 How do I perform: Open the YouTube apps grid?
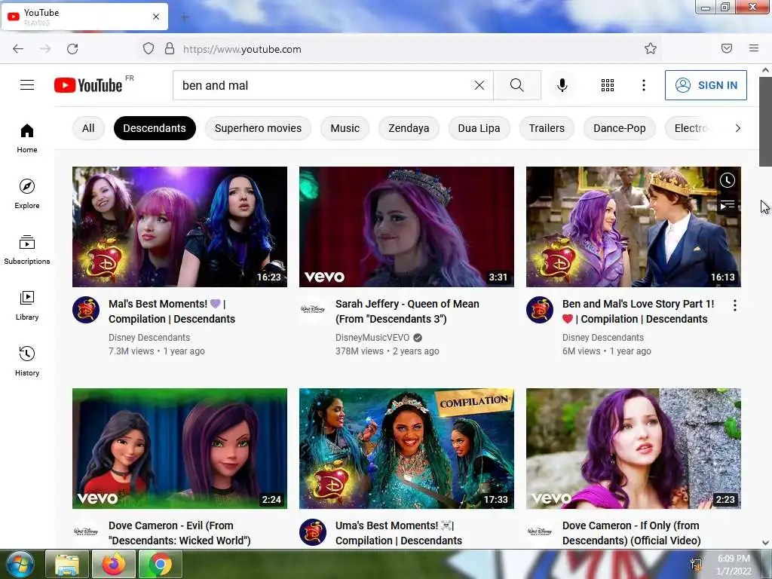pos(608,85)
